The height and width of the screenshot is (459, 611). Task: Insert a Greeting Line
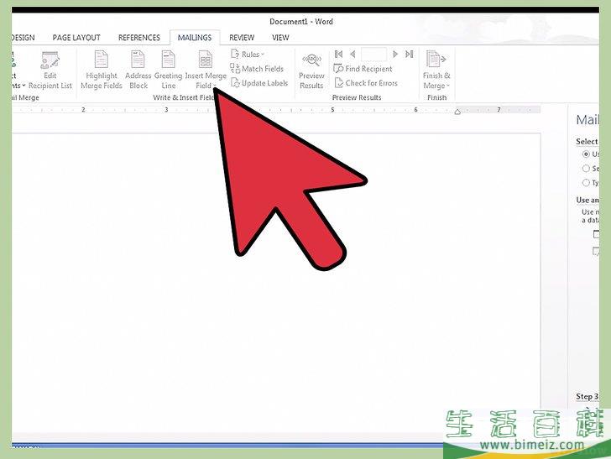169,70
